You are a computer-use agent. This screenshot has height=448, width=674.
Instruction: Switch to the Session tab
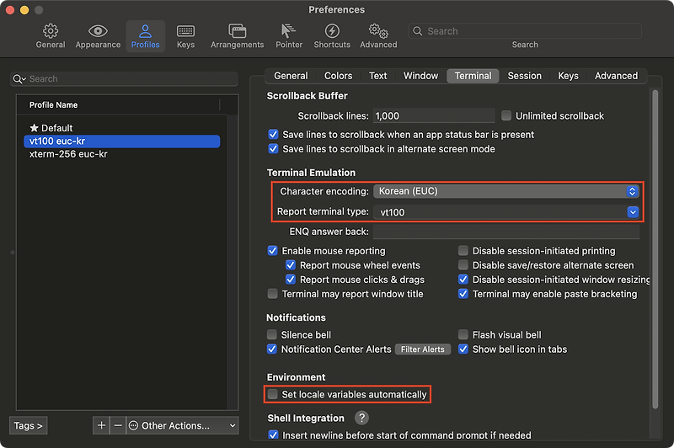pyautogui.click(x=524, y=76)
